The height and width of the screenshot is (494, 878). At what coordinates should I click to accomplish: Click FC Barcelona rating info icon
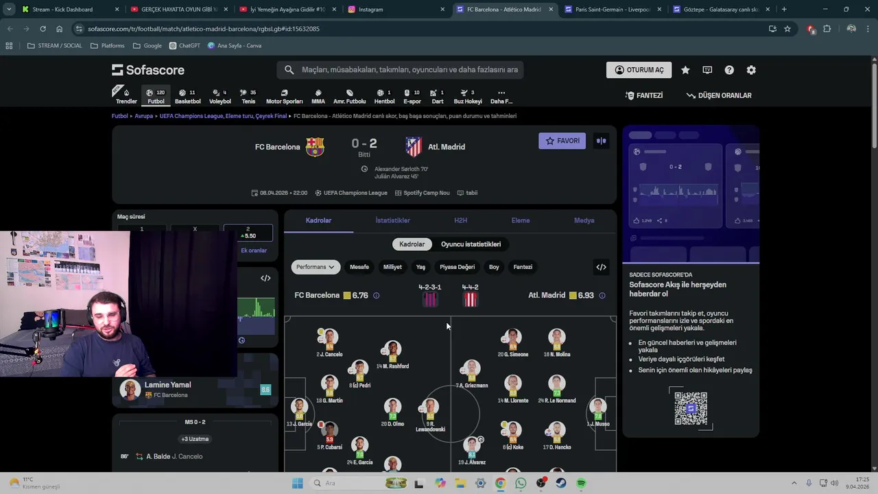point(376,296)
